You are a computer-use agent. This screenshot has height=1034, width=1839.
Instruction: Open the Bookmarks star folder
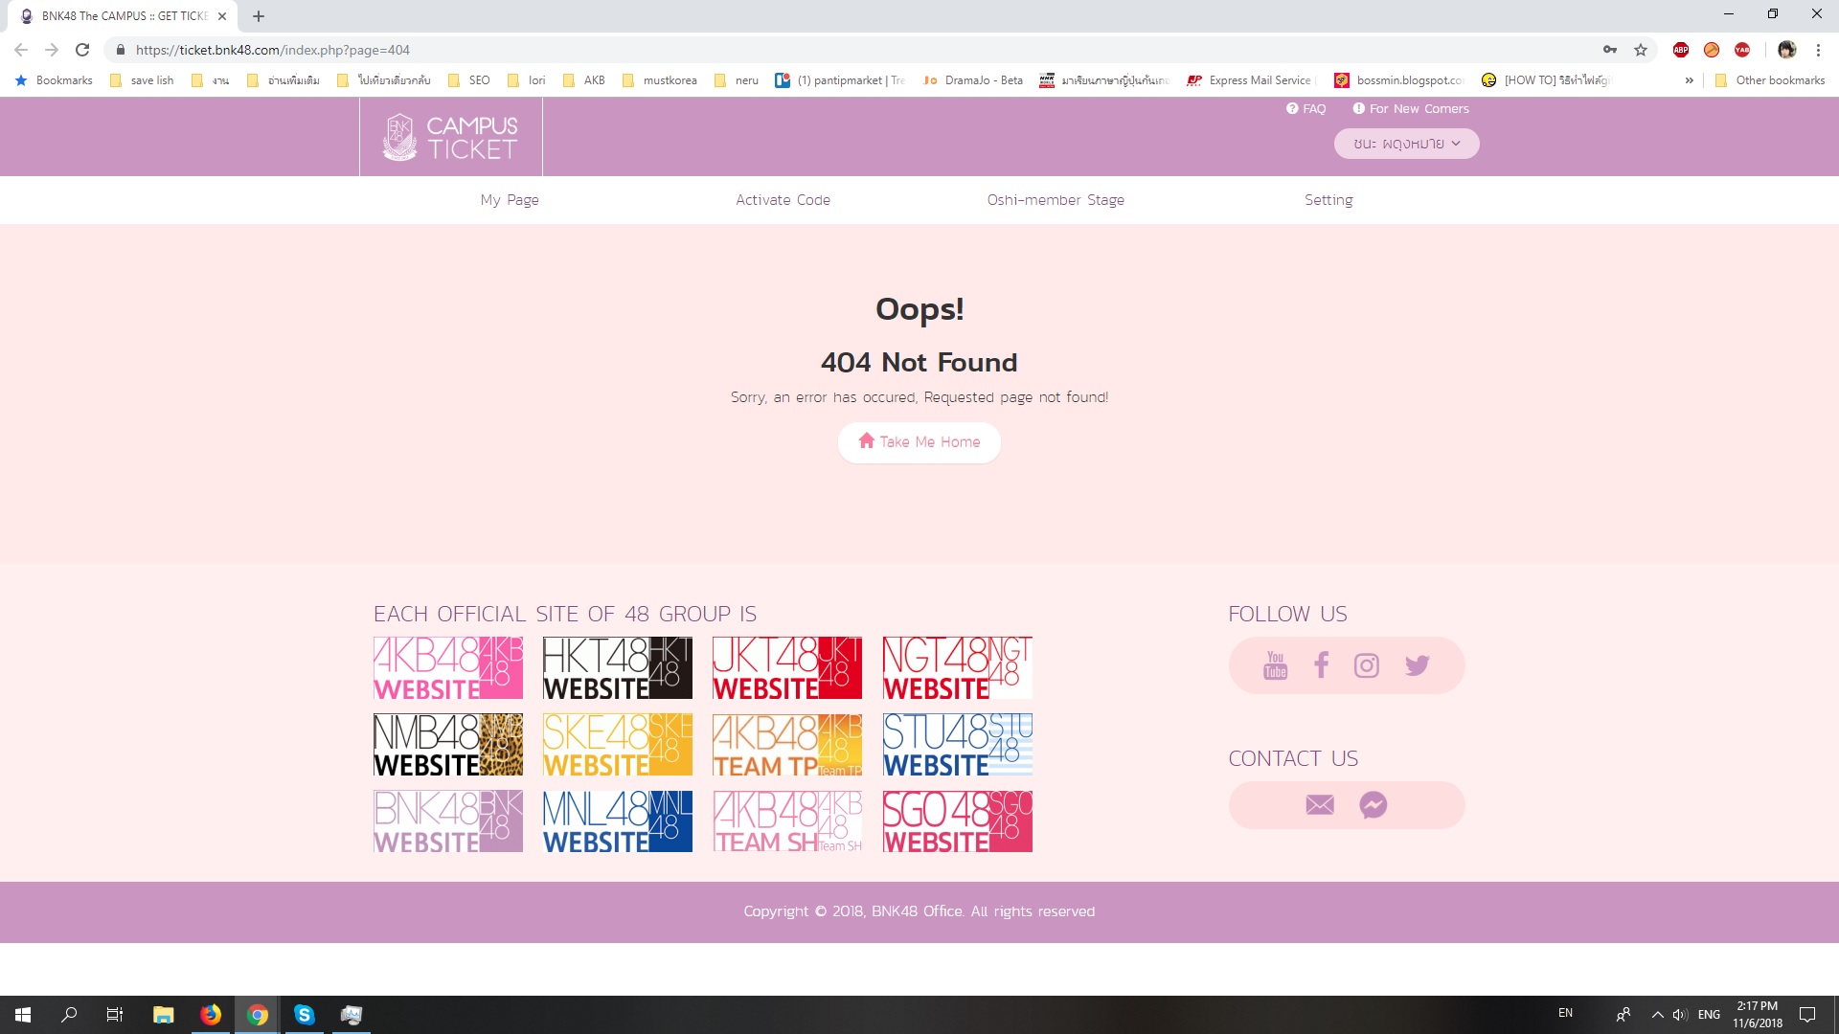[x=54, y=80]
